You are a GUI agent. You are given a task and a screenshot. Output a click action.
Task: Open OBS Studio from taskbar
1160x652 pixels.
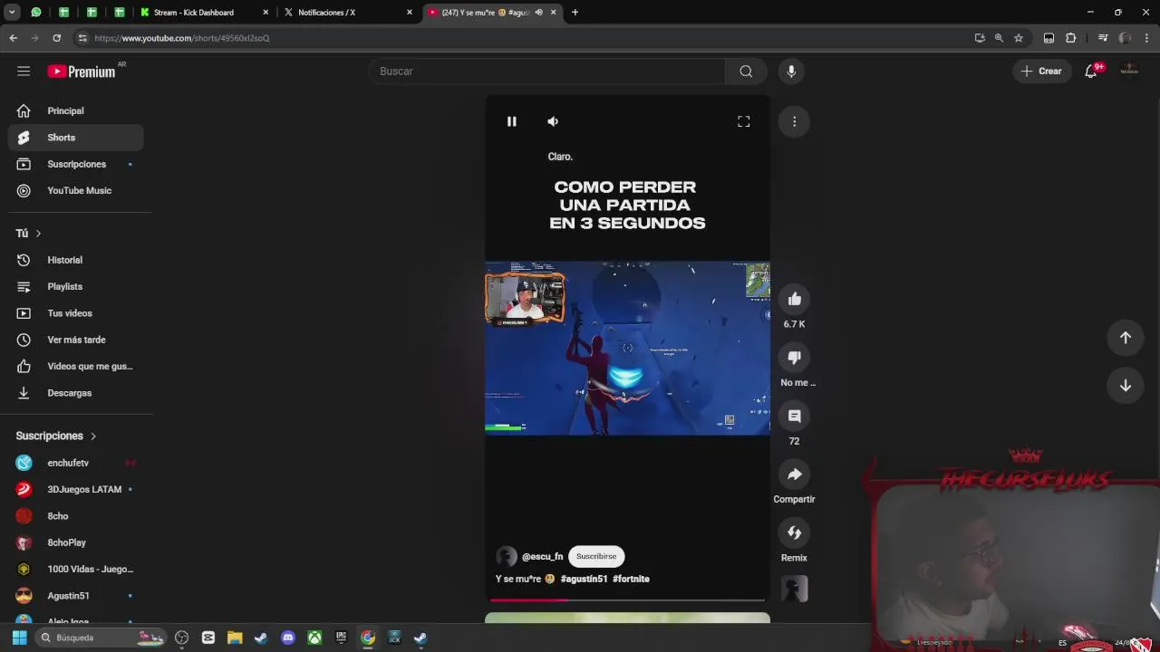tap(182, 638)
